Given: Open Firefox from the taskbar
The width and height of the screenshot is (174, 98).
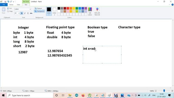Looking at the screenshot, I should tap(83, 95).
